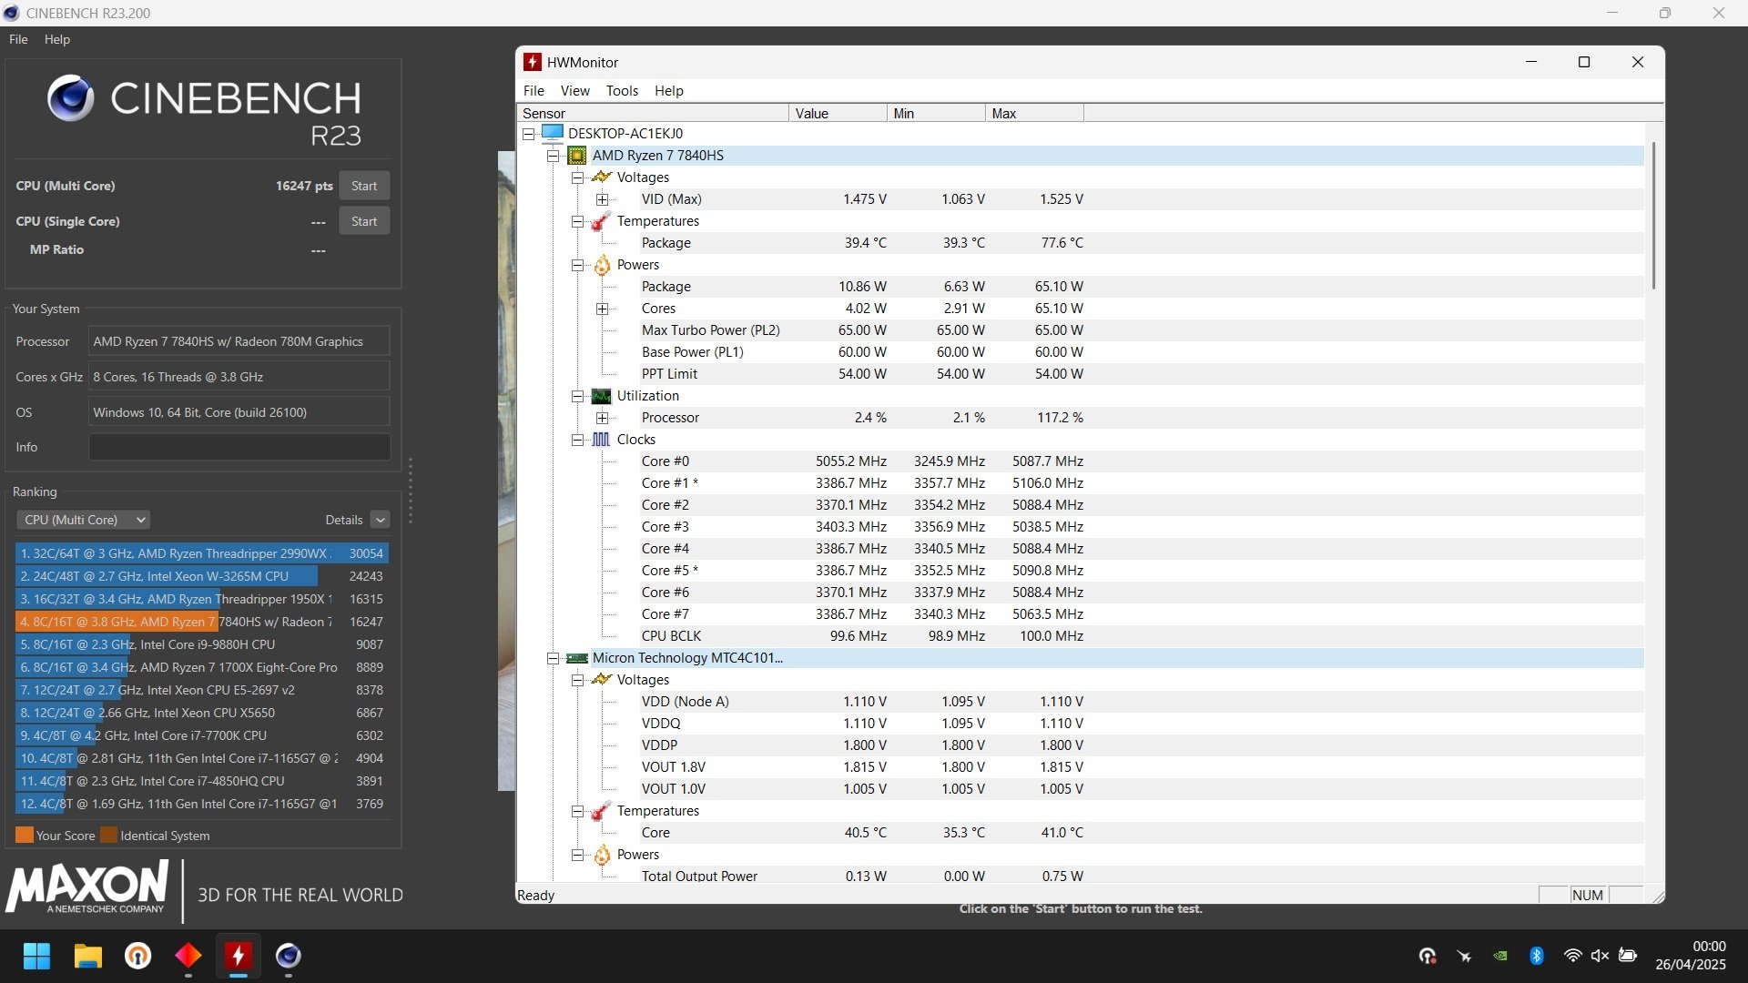Click the memory Powers flame icon
1748x983 pixels.
(602, 855)
